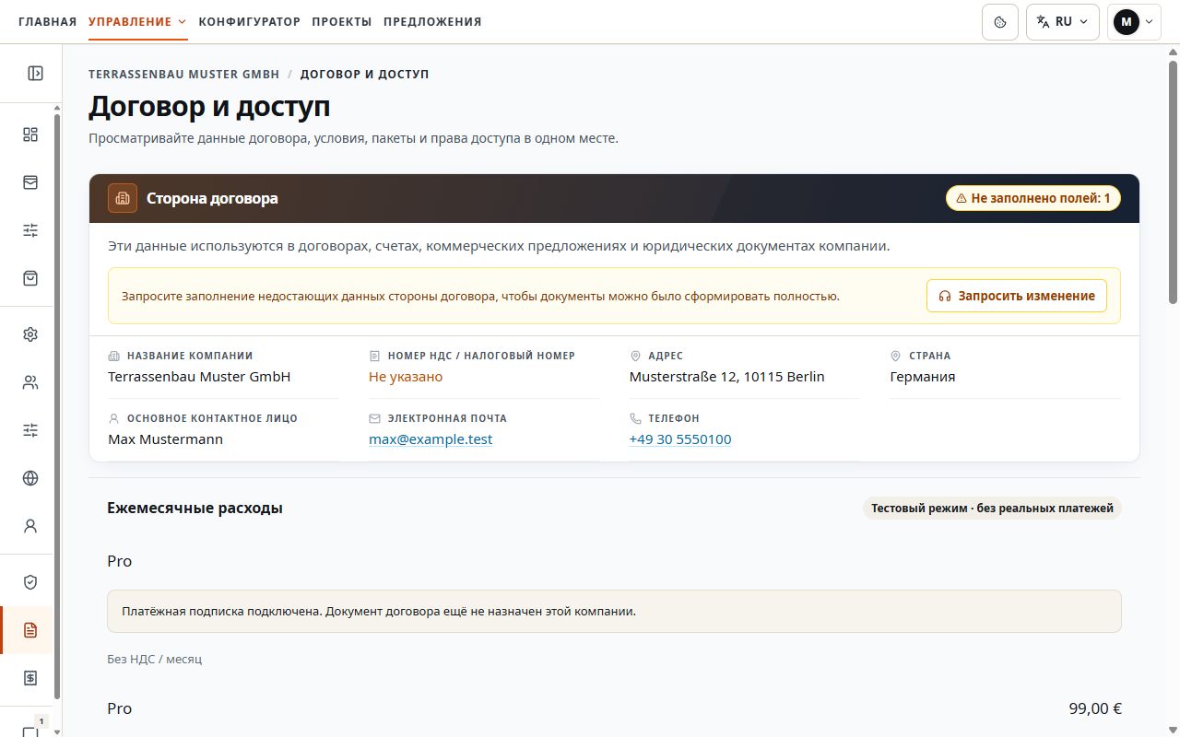The width and height of the screenshot is (1180, 737).
Task: Select the Max Mustermann contact name
Action: pyautogui.click(x=166, y=439)
